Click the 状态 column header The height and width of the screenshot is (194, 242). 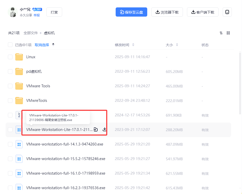205,45
